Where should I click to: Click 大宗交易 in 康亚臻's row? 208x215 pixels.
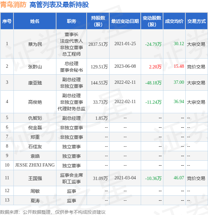pos(196,83)
